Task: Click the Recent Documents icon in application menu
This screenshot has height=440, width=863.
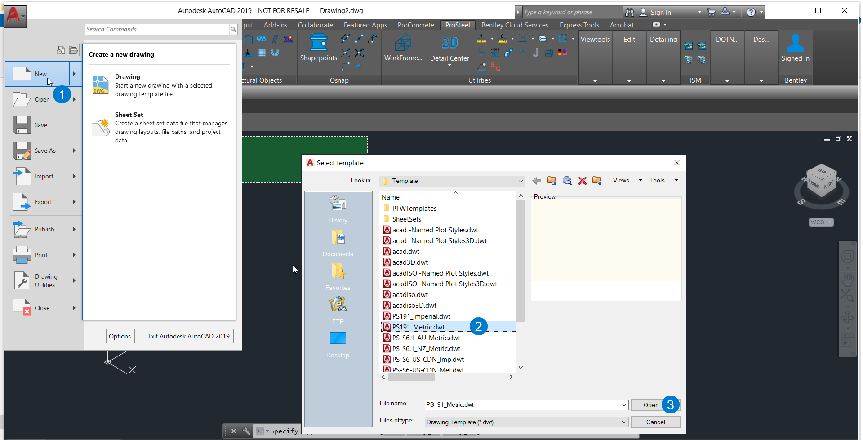Action: click(x=61, y=50)
